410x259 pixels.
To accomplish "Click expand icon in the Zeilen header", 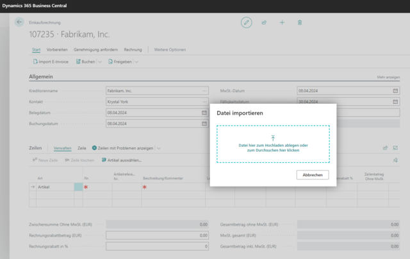I will pos(395,148).
